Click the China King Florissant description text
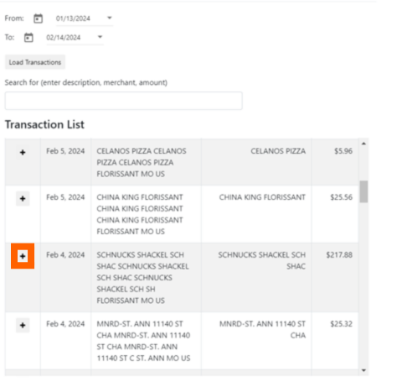 point(140,214)
